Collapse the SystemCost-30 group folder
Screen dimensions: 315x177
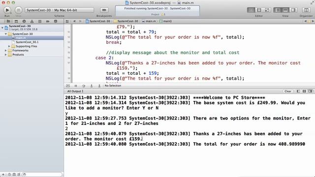(5, 34)
